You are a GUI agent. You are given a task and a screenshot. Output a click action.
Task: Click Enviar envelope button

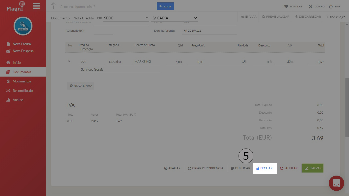coord(249,17)
